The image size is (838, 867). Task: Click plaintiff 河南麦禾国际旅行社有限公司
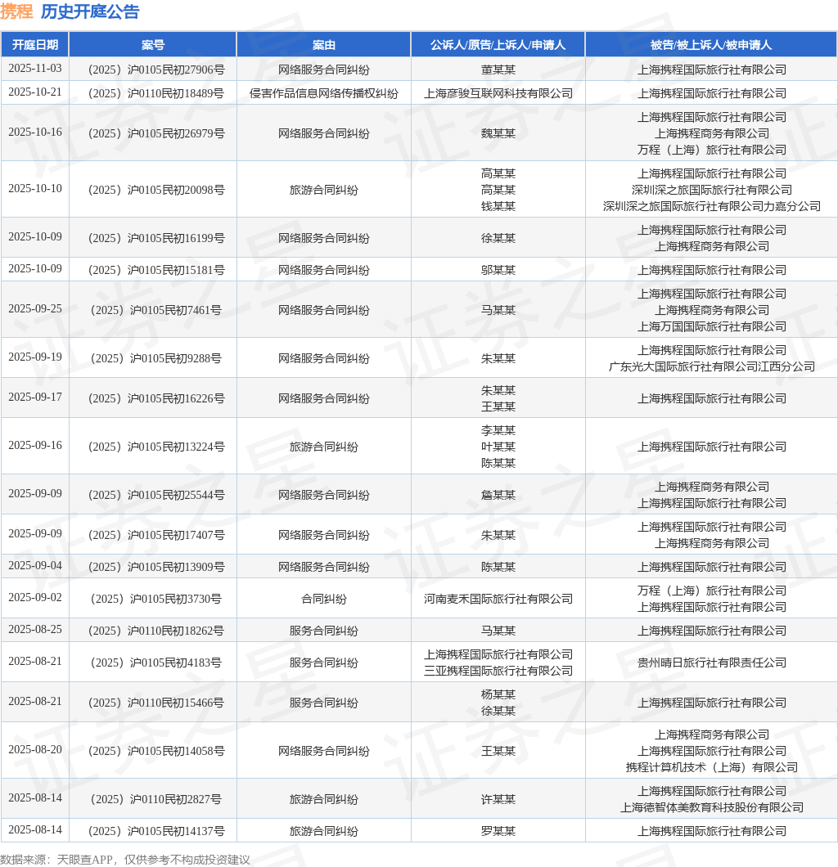(498, 599)
